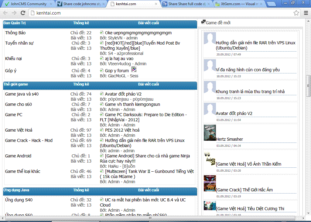This screenshot has width=311, height=222.
Task: Click the browser back arrow
Action: [5, 13]
